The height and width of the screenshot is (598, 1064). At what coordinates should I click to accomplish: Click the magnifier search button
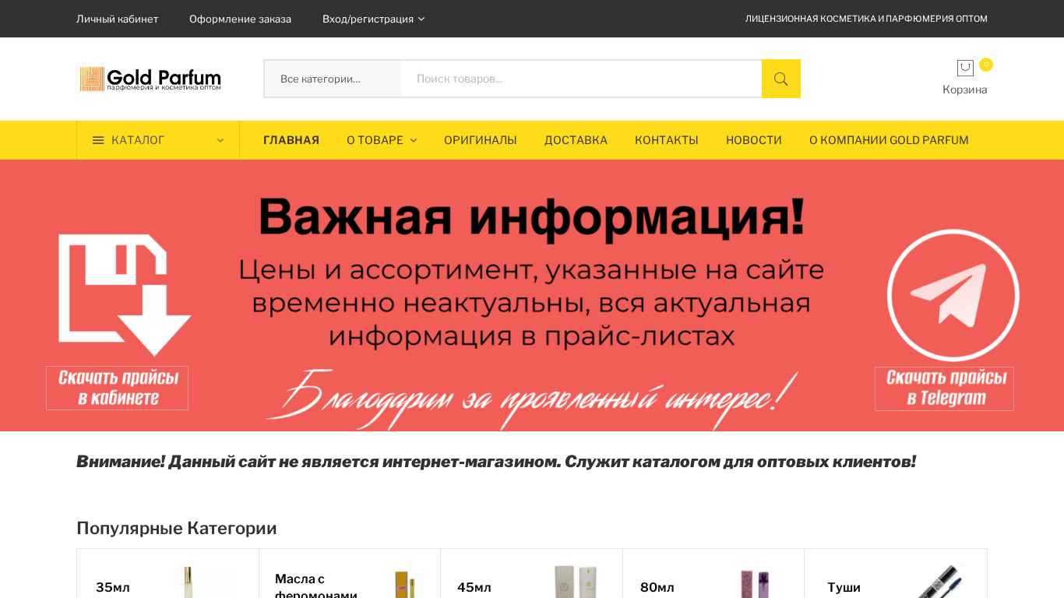coord(780,79)
